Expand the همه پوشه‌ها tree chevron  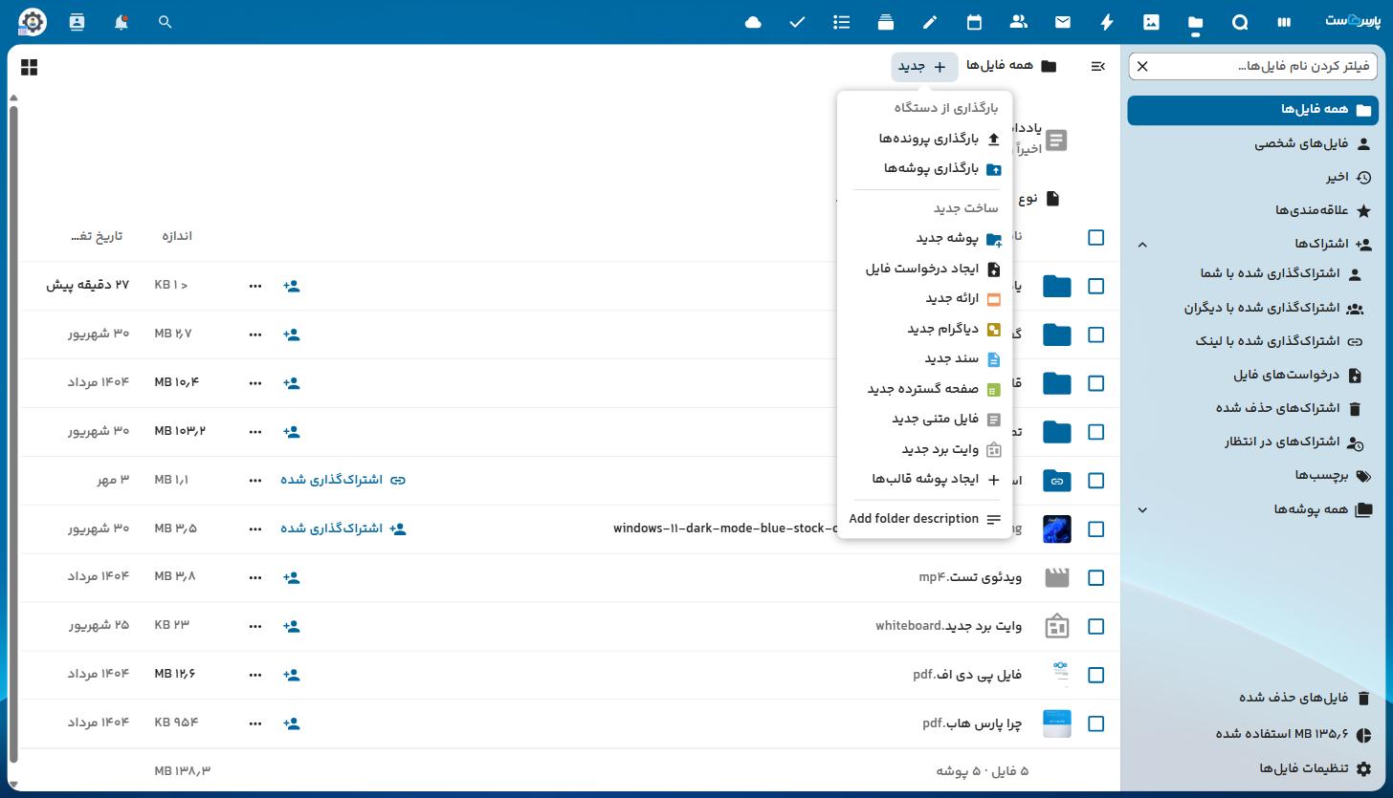coord(1141,509)
